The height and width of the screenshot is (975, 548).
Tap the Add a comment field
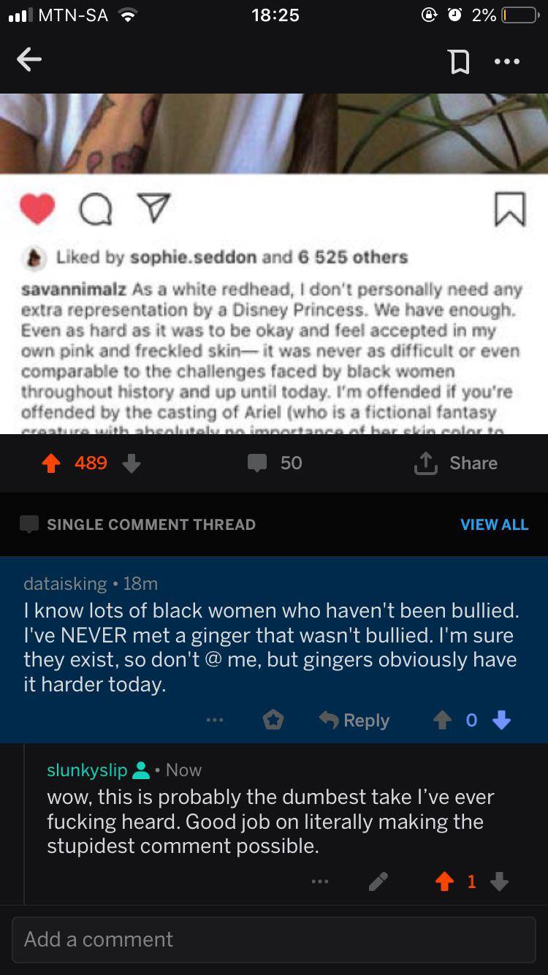[x=274, y=939]
